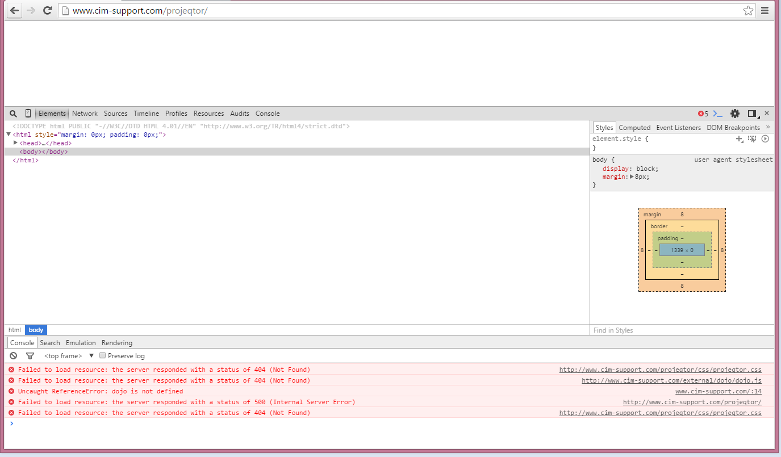Open the Computed styles tab
The height and width of the screenshot is (457, 781).
[634, 128]
